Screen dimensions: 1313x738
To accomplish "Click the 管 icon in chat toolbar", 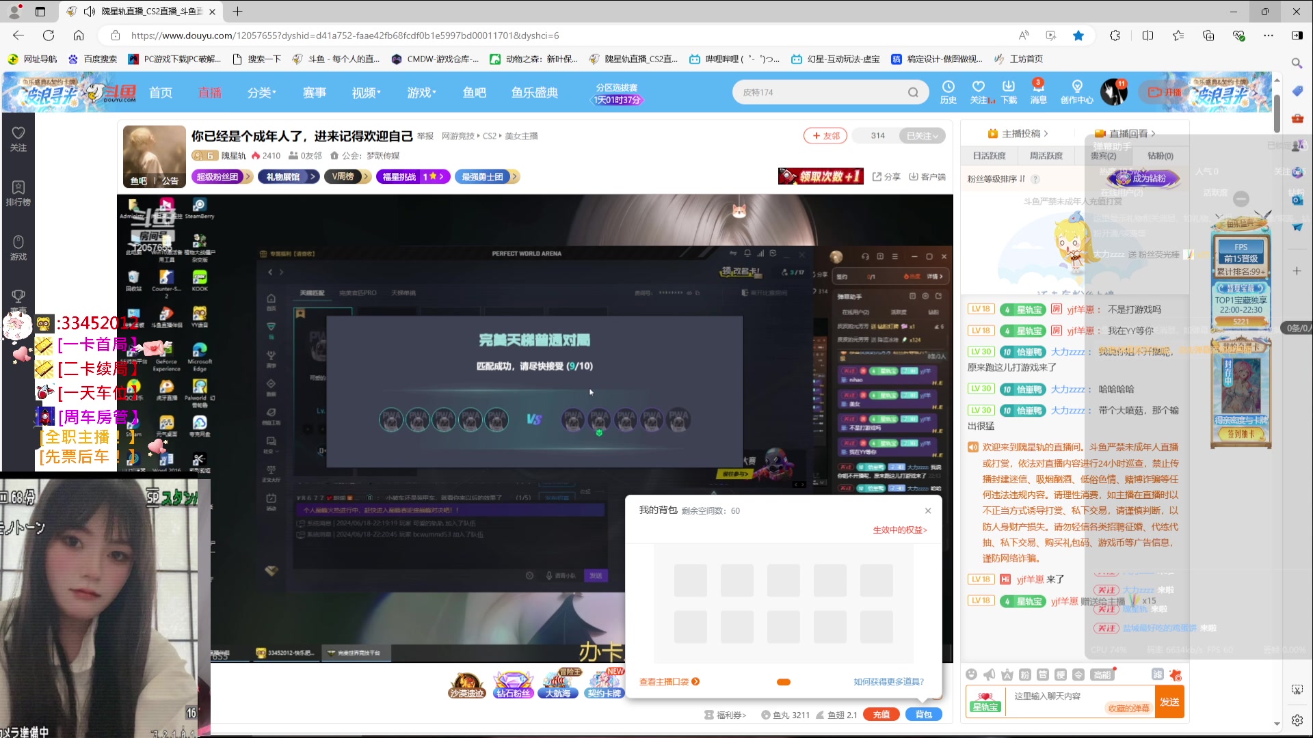I will [x=1042, y=674].
